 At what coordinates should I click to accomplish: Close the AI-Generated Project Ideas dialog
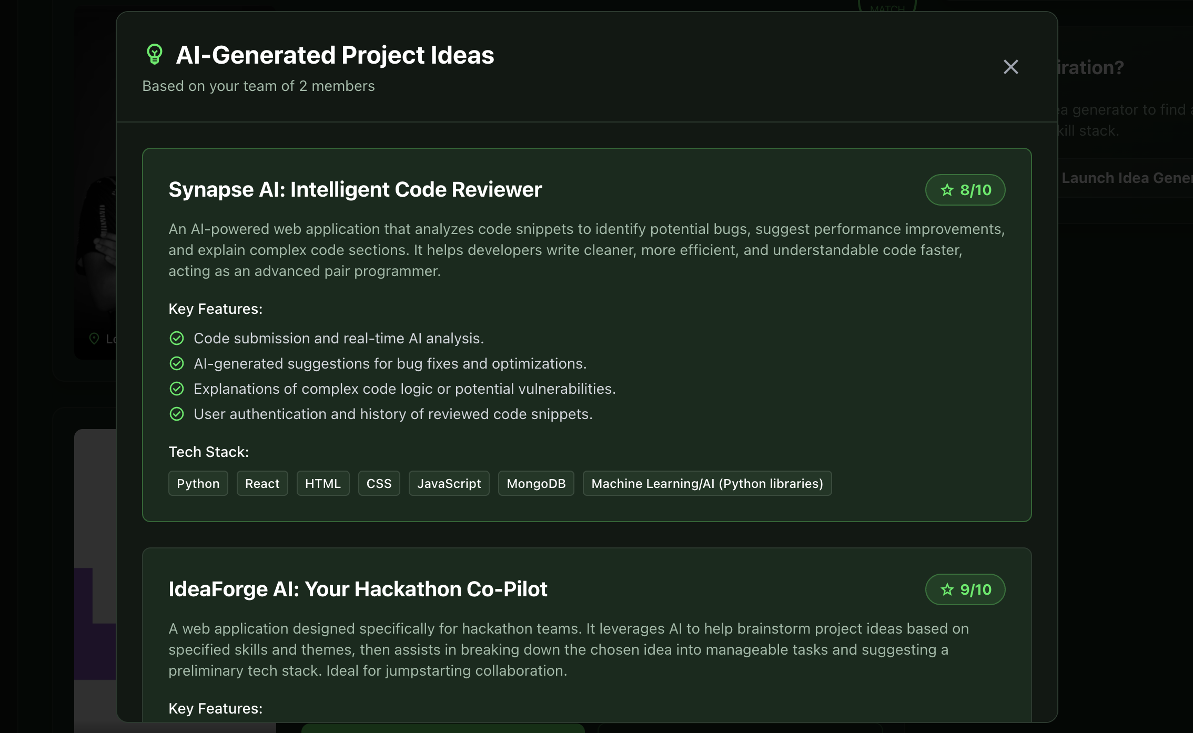[1010, 67]
